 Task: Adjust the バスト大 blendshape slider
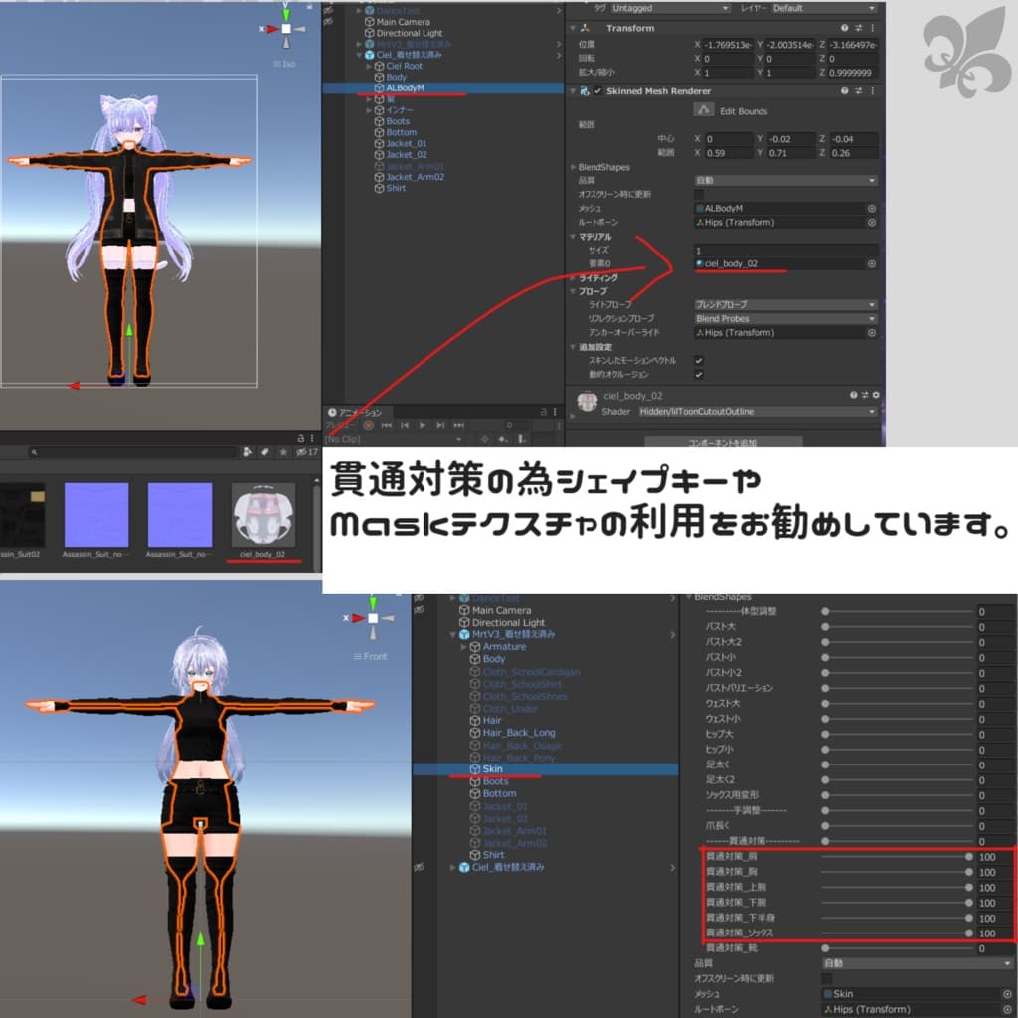tap(897, 627)
